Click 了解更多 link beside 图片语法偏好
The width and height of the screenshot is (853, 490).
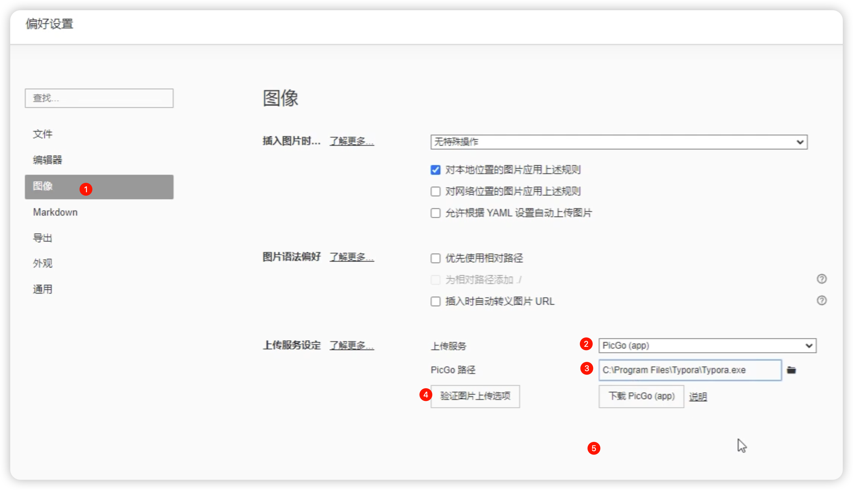351,257
